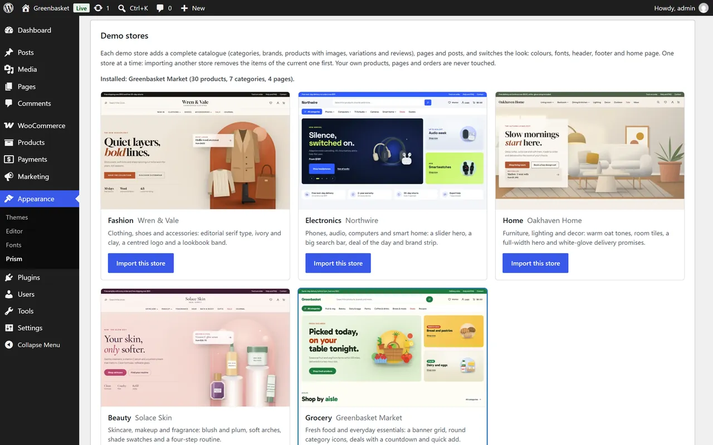Image resolution: width=713 pixels, height=445 pixels.
Task: Import the Electronics Northwire store
Action: (x=338, y=263)
